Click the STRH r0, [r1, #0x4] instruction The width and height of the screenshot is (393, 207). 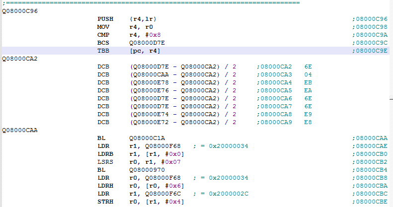tap(135, 202)
